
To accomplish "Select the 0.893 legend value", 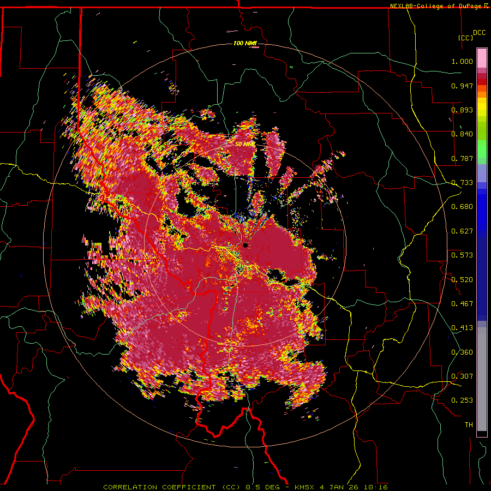I will [x=462, y=110].
